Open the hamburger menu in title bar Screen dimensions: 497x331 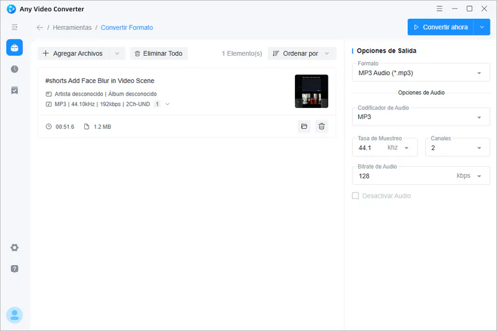(x=439, y=9)
